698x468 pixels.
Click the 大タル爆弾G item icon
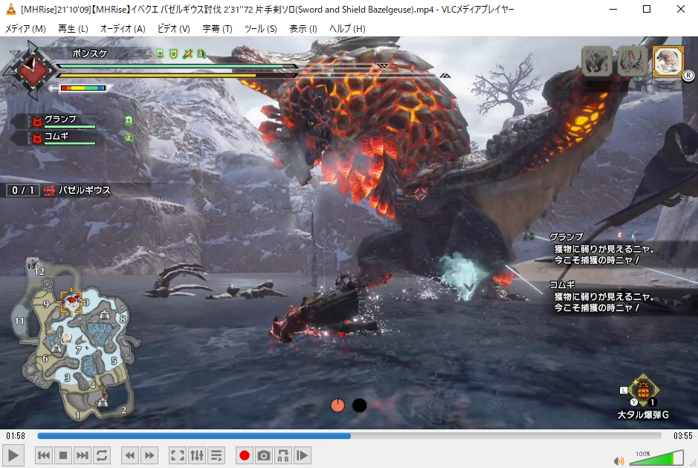(x=643, y=391)
